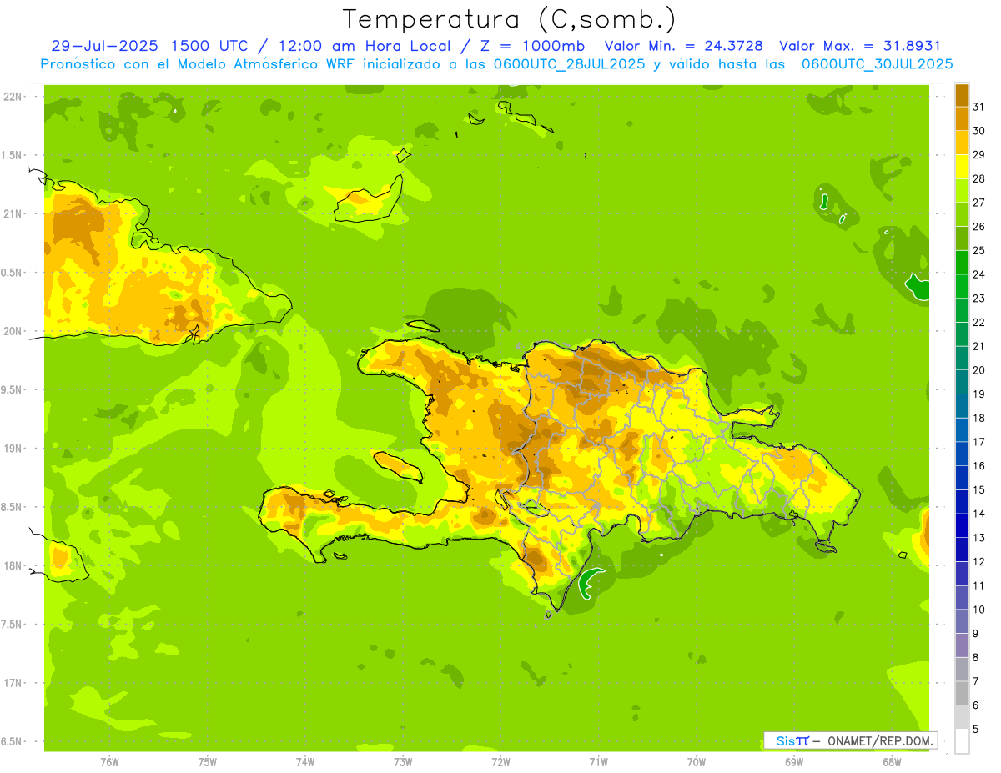Pick the legend band between 20 and 21
Screen dimensions: 1001x773
click(x=962, y=358)
